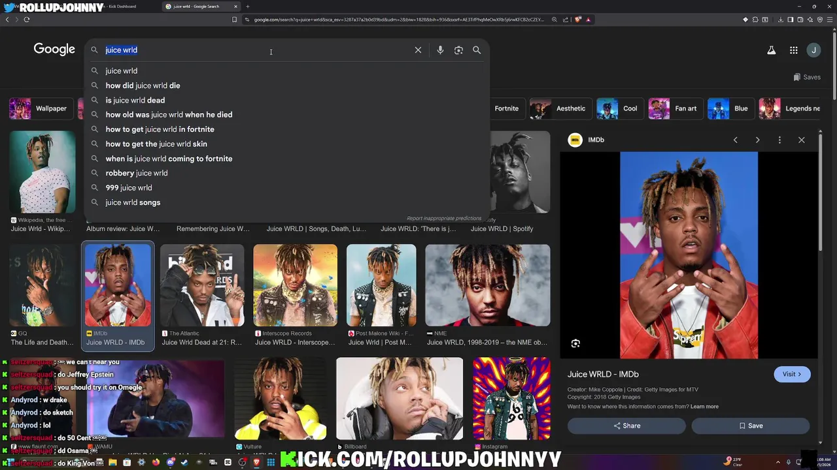
Task: Open the Instagram cartoon halo thumbnail
Action: tap(511, 398)
